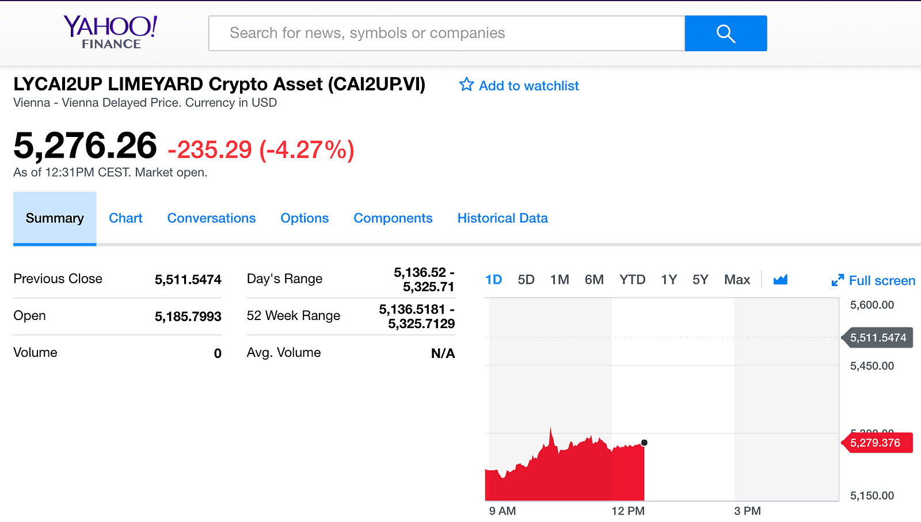Show the 1M chart range
This screenshot has height=522, width=921.
(x=560, y=280)
